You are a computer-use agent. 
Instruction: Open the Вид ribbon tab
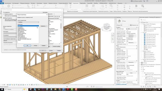point(70,3)
